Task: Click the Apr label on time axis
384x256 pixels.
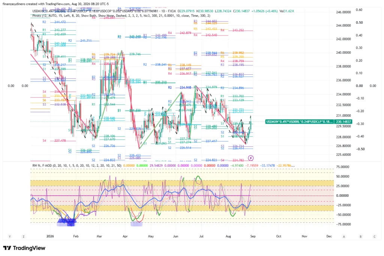Action: (x=125, y=236)
